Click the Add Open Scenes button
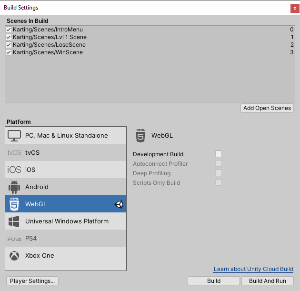300x291 pixels. click(267, 108)
